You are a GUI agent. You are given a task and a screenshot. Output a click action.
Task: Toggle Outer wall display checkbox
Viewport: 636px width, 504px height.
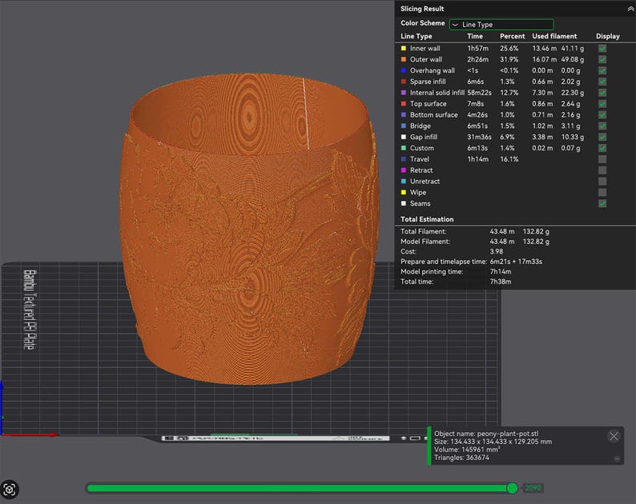pos(602,59)
